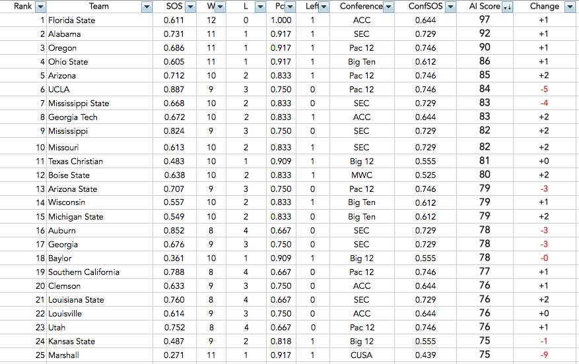Click Kansas State's Pct value 0.818
This screenshot has width=579, height=364.
coord(281,341)
